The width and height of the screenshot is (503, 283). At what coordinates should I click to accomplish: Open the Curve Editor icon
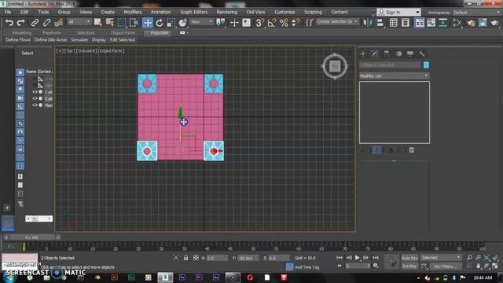coord(431,23)
